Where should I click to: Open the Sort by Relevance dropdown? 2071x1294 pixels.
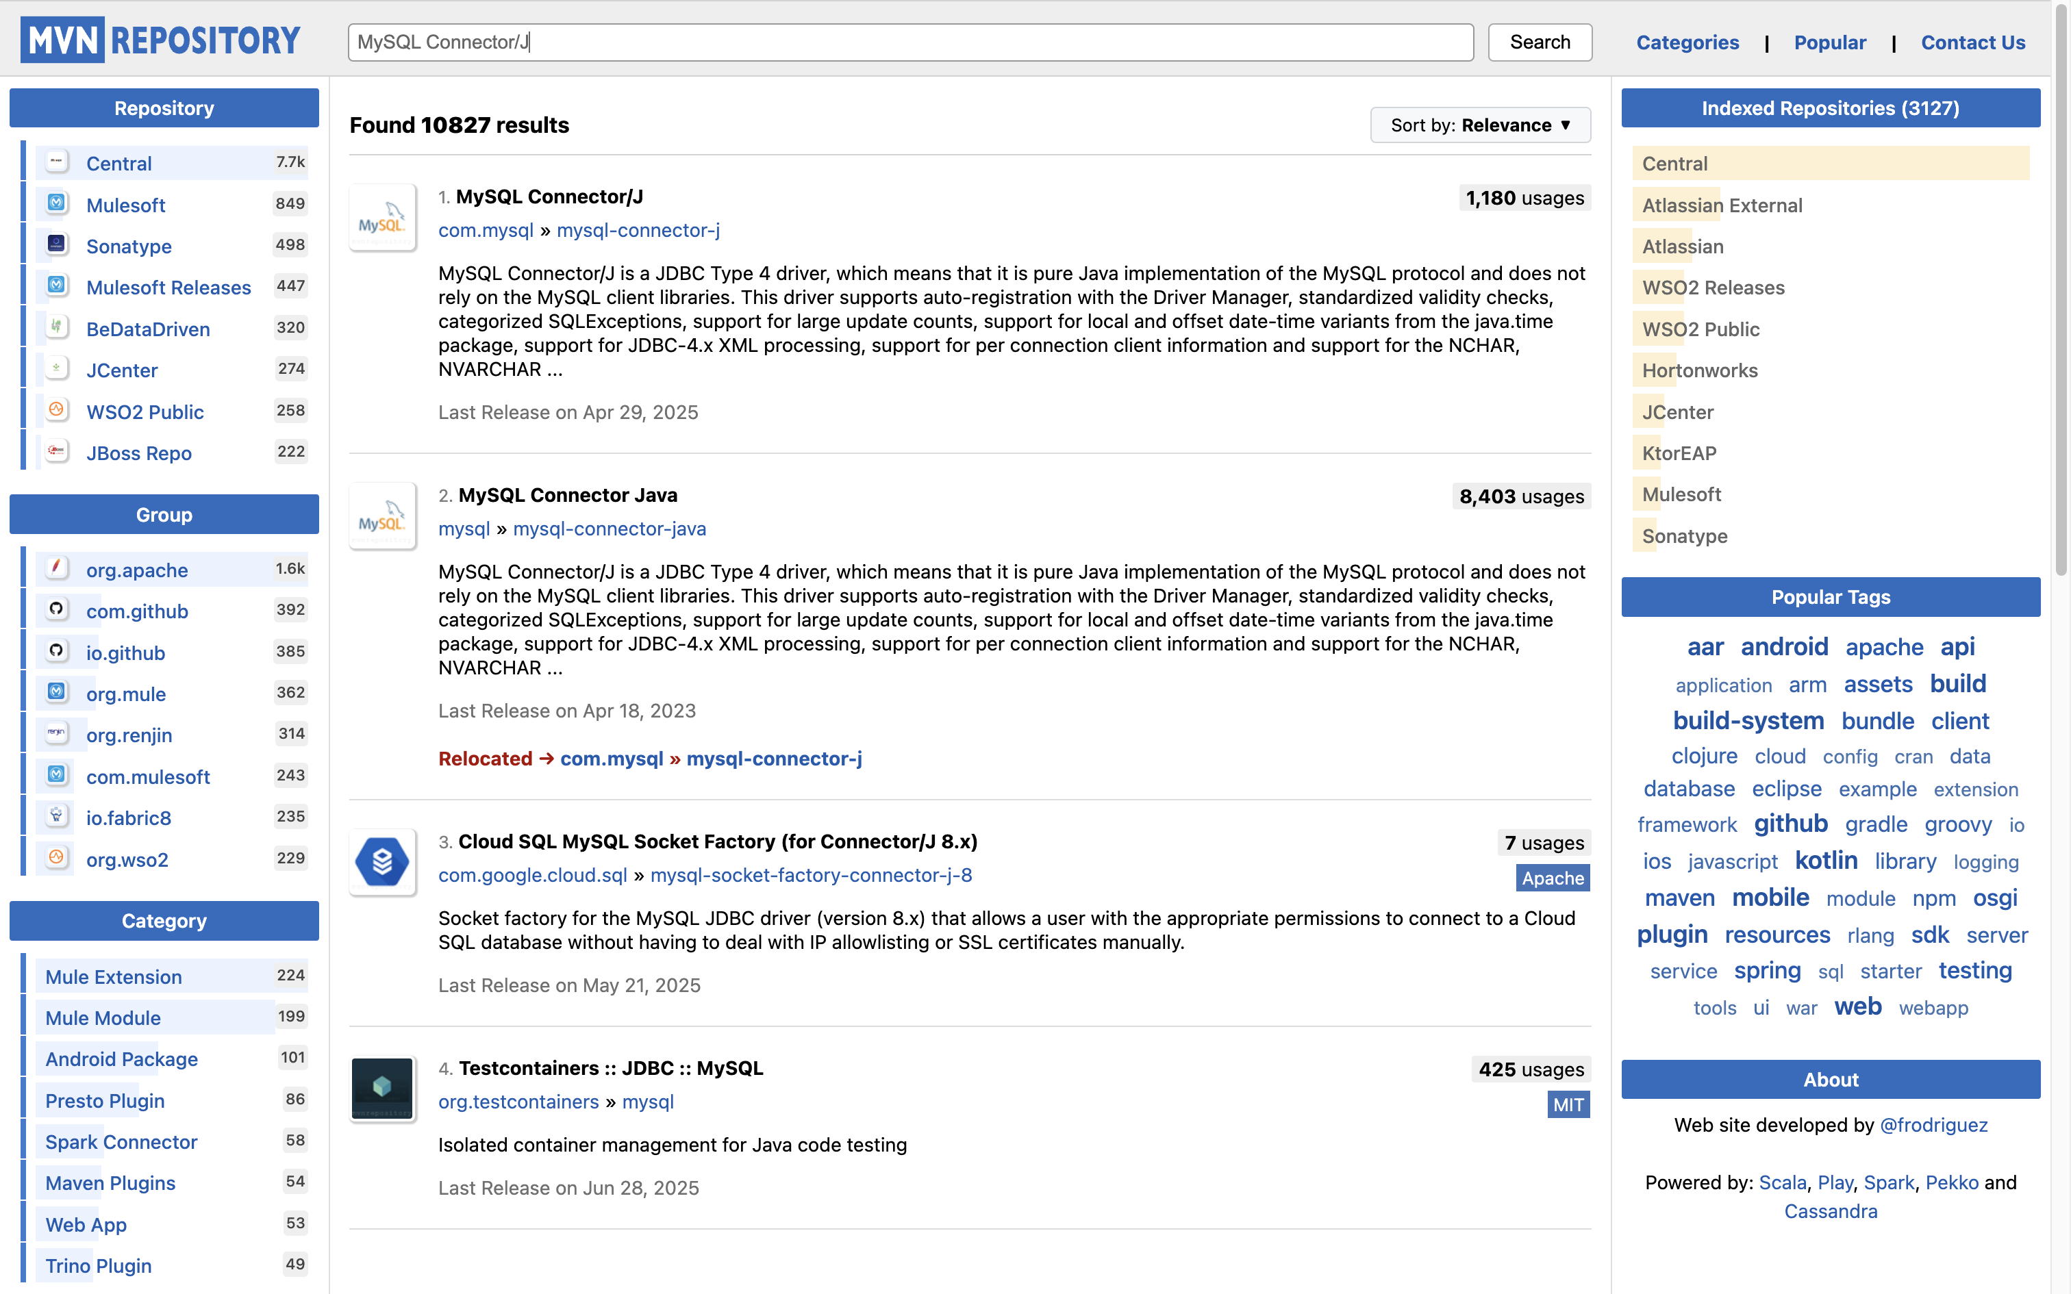pos(1480,125)
